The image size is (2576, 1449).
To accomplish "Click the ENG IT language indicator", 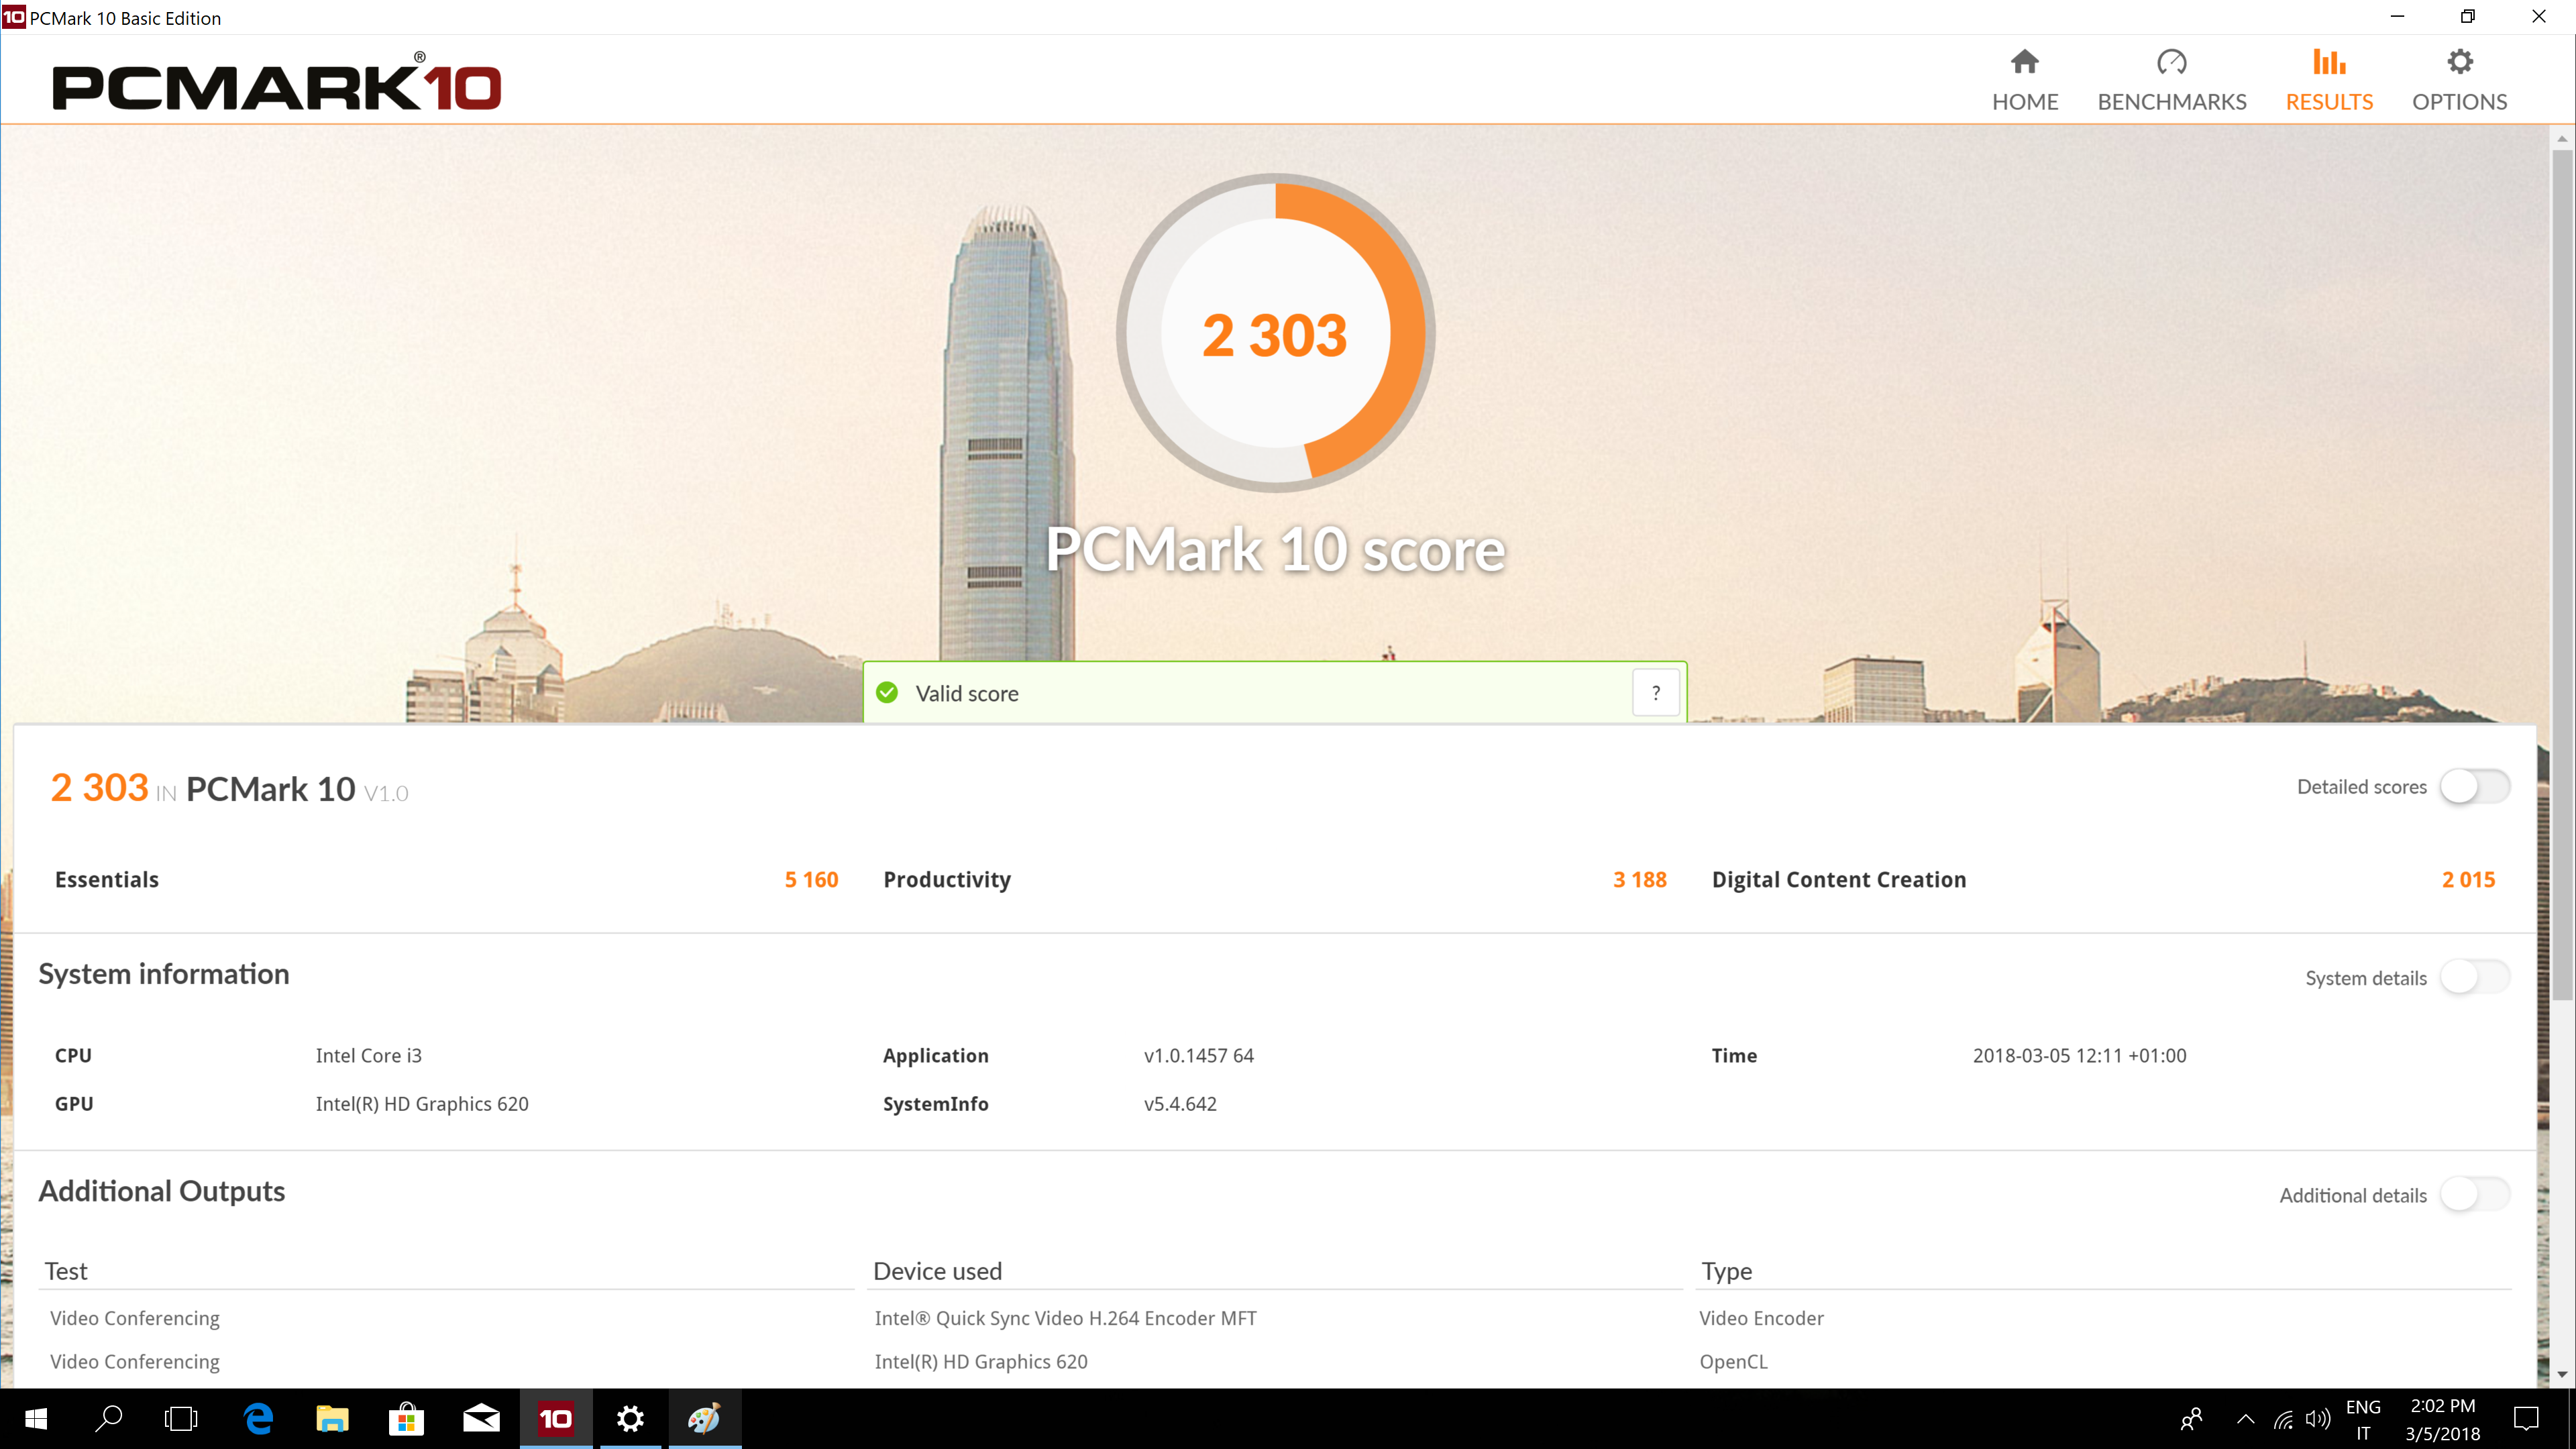I will tap(2363, 1419).
